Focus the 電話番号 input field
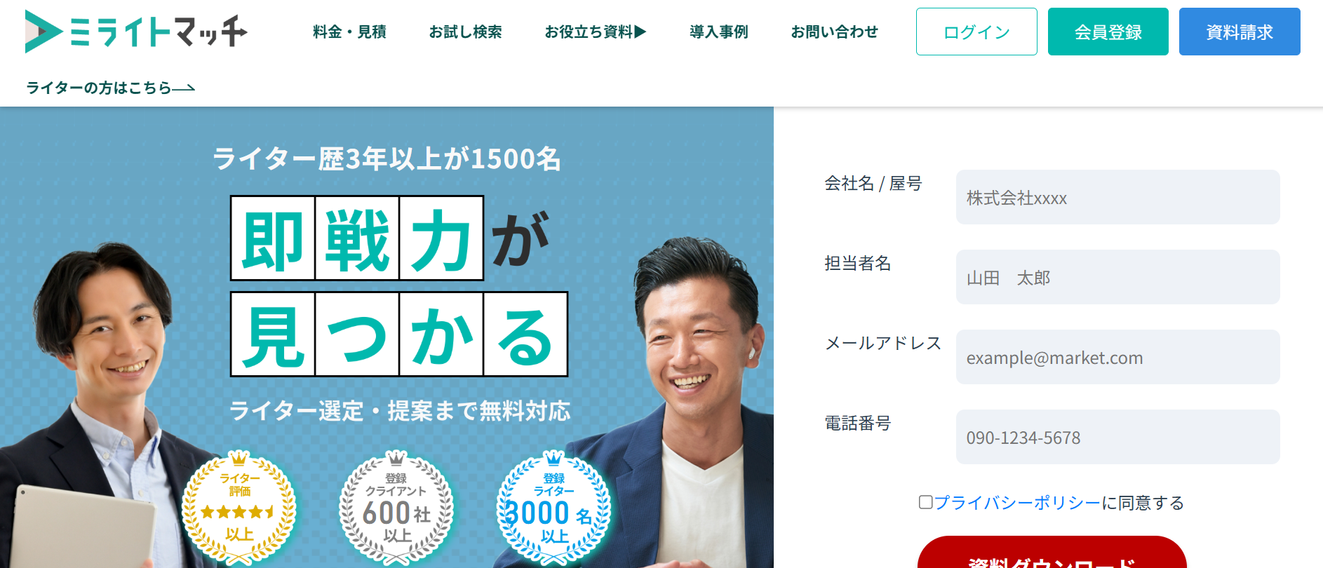 1117,437
